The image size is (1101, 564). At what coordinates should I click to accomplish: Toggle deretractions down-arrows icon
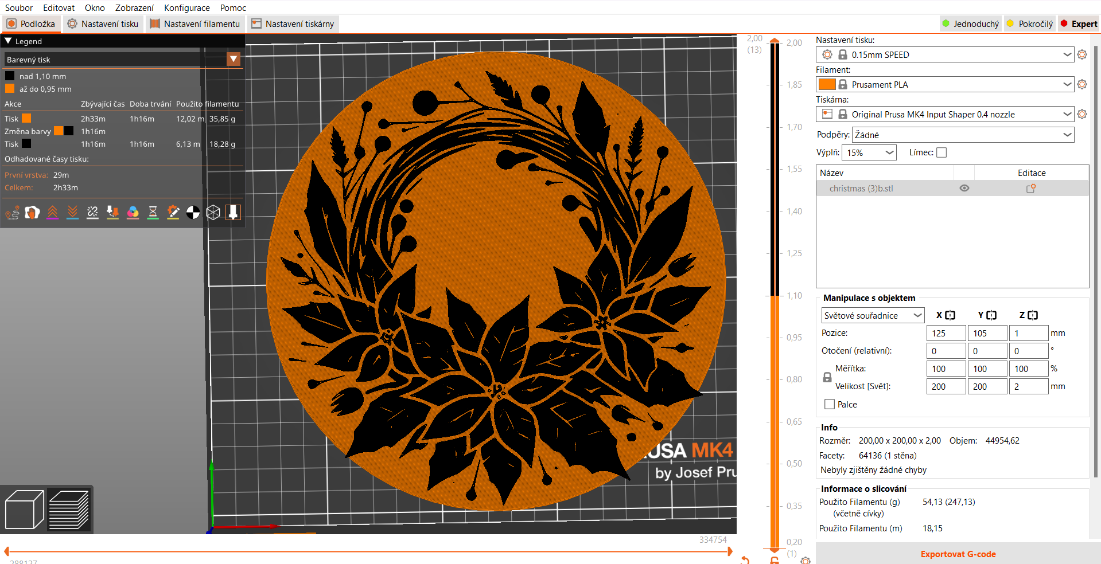point(73,213)
